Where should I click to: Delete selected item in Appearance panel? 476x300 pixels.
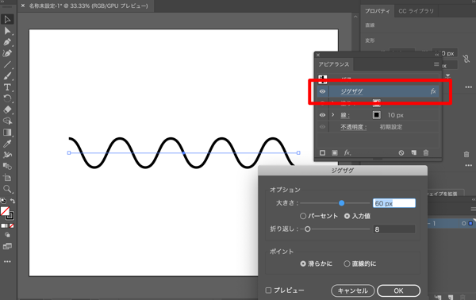426,152
